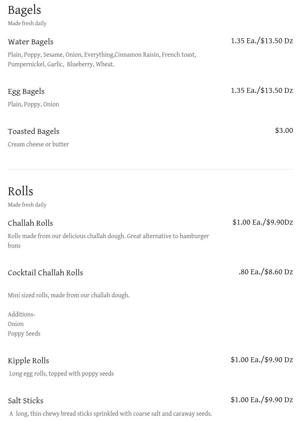Click the Salt Sticks price
The width and height of the screenshot is (301, 421).
pos(262,400)
